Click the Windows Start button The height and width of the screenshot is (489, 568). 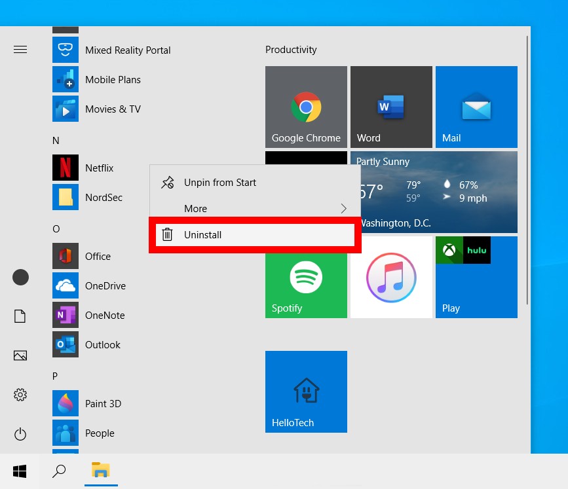[20, 471]
